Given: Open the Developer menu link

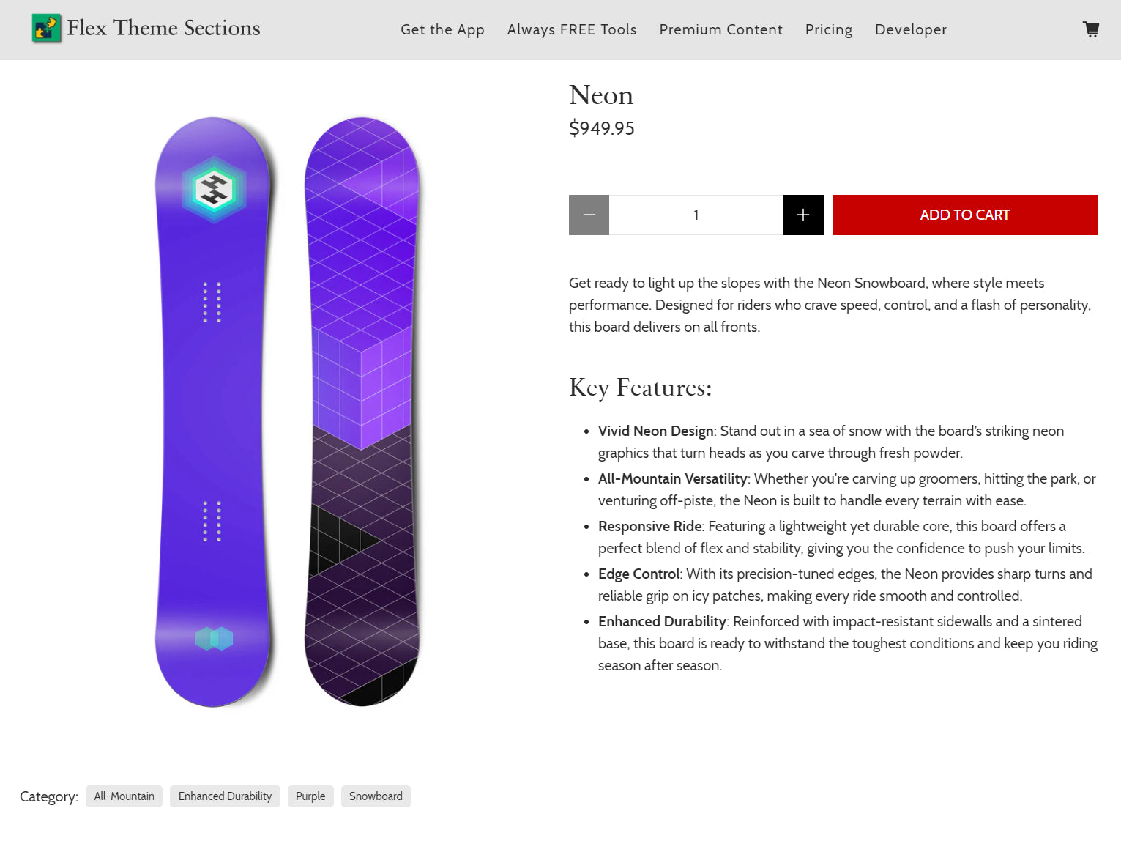Looking at the screenshot, I should coord(910,30).
